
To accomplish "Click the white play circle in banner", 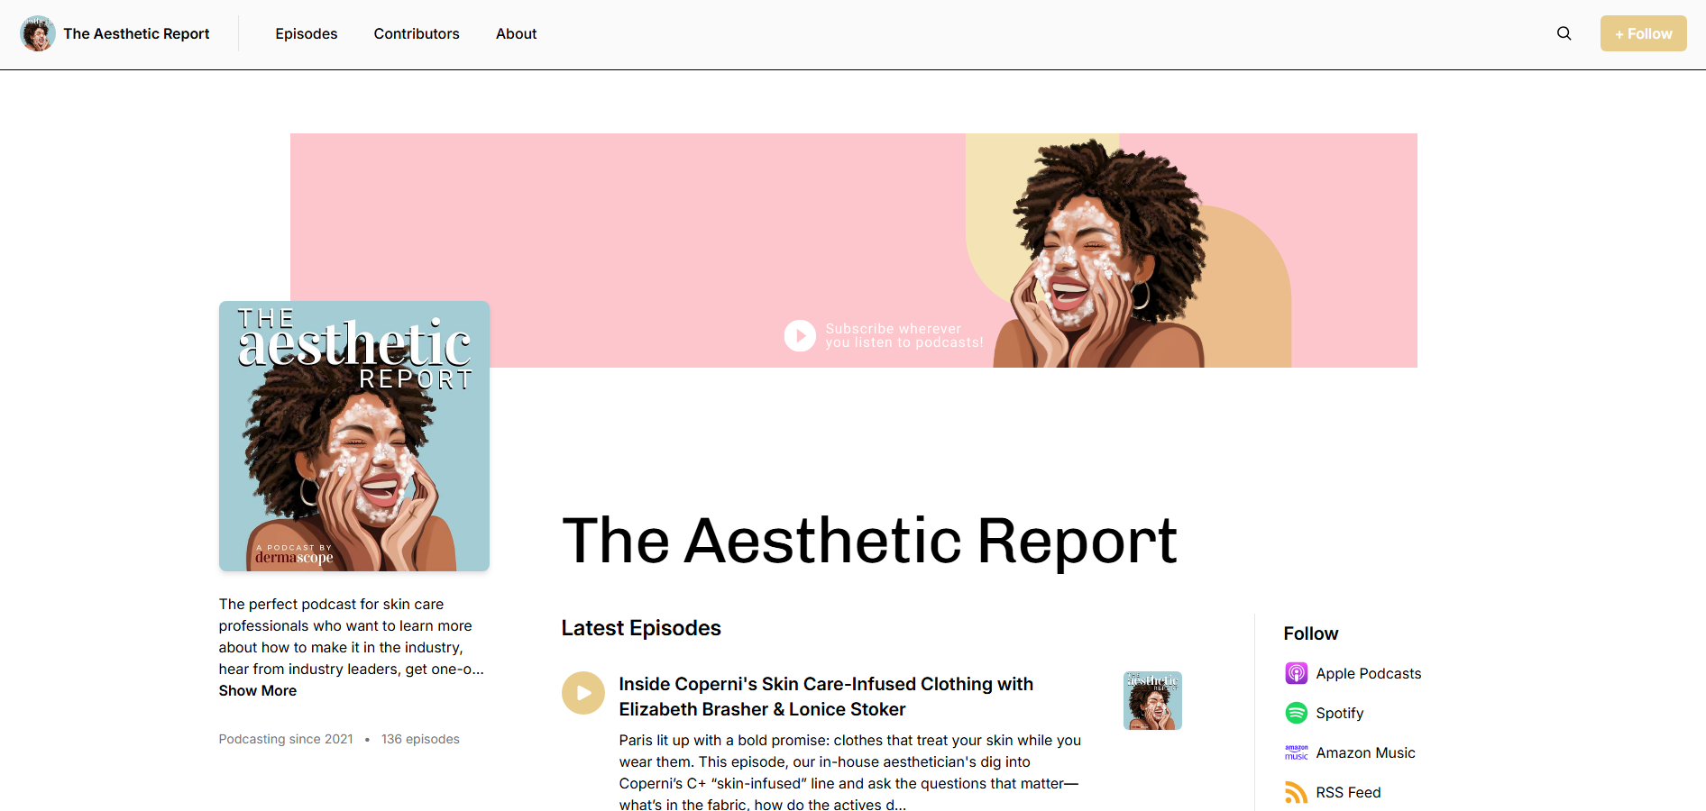I will (800, 336).
